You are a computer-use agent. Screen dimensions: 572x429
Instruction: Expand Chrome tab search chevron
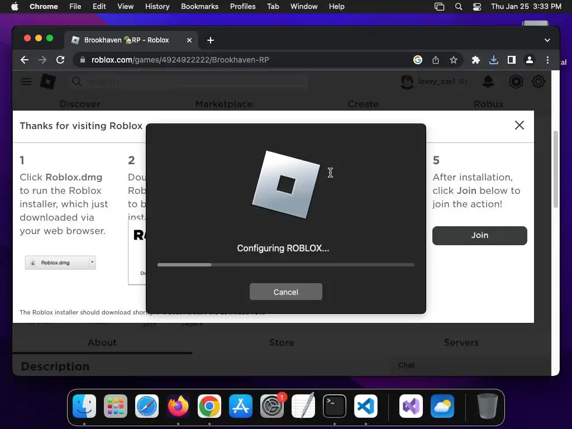click(x=547, y=40)
